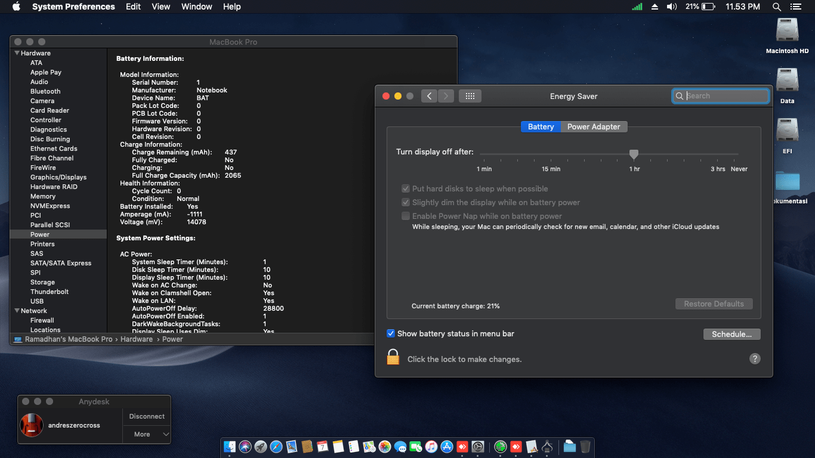Screen dimensions: 815x458
Task: Click the Restore Defaults button
Action: pos(714,304)
